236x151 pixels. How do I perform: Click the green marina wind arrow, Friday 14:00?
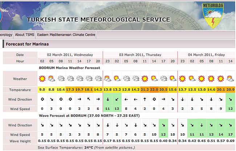(x=230, y=99)
